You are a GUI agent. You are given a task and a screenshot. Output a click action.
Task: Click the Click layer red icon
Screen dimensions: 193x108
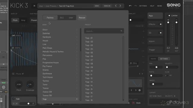point(133,103)
